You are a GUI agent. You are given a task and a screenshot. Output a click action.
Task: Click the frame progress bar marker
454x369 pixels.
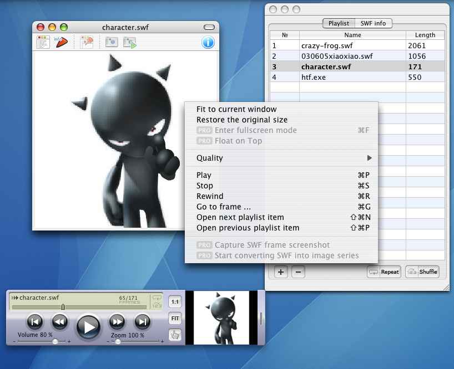click(63, 306)
